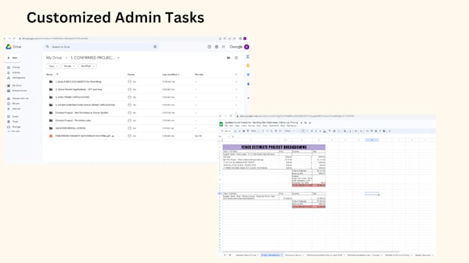Open Drive settings gear

pos(217,47)
